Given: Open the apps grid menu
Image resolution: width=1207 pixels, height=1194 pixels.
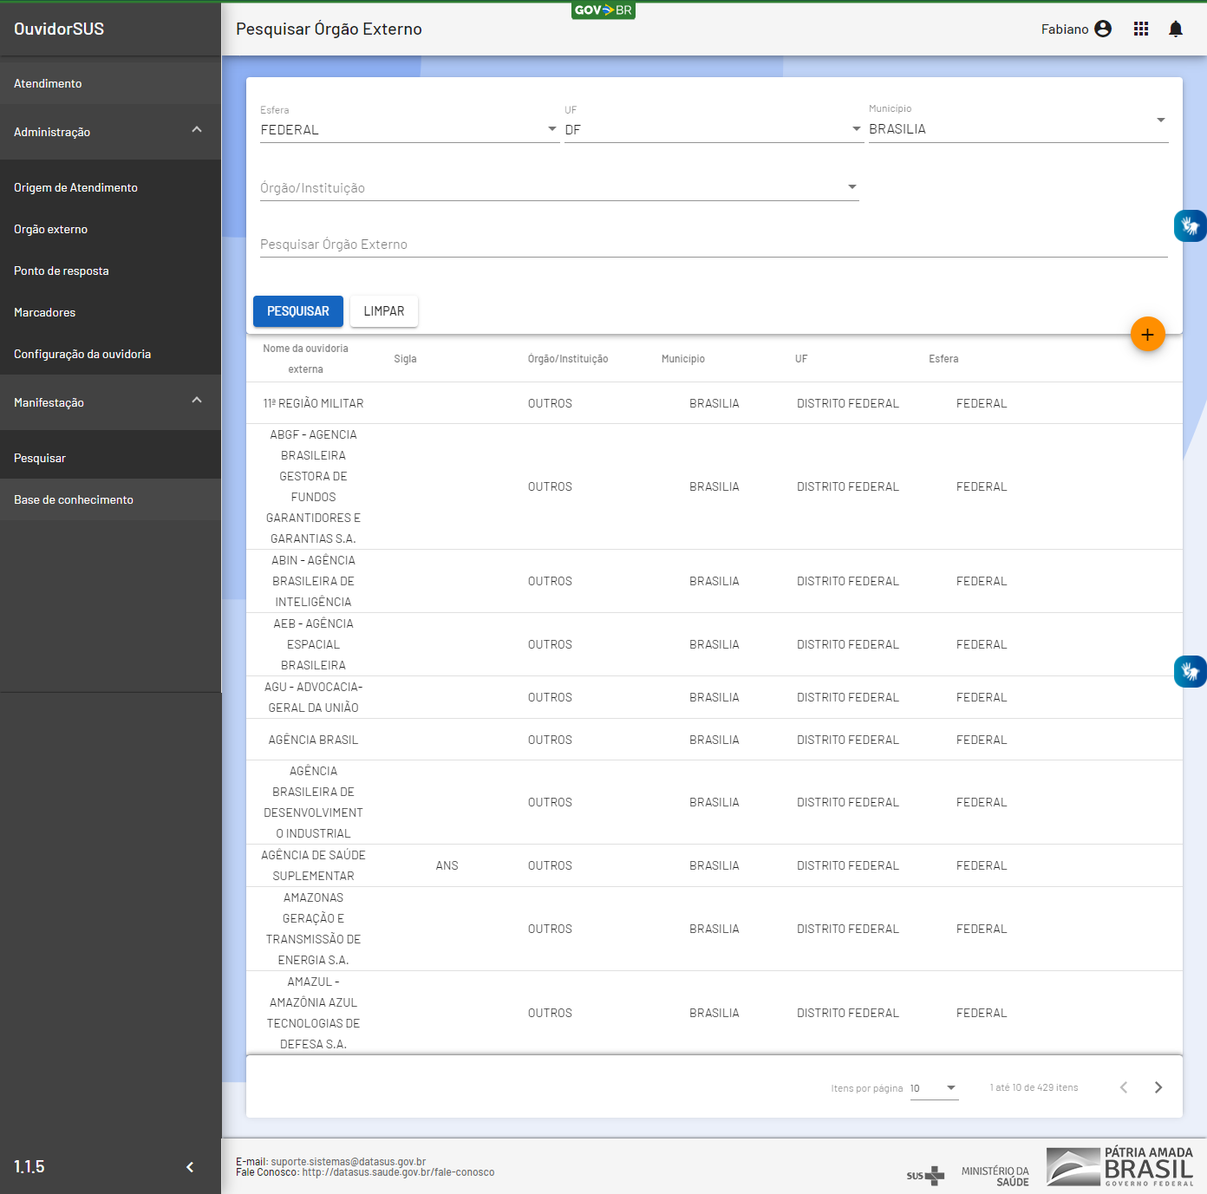Looking at the screenshot, I should click(x=1140, y=29).
